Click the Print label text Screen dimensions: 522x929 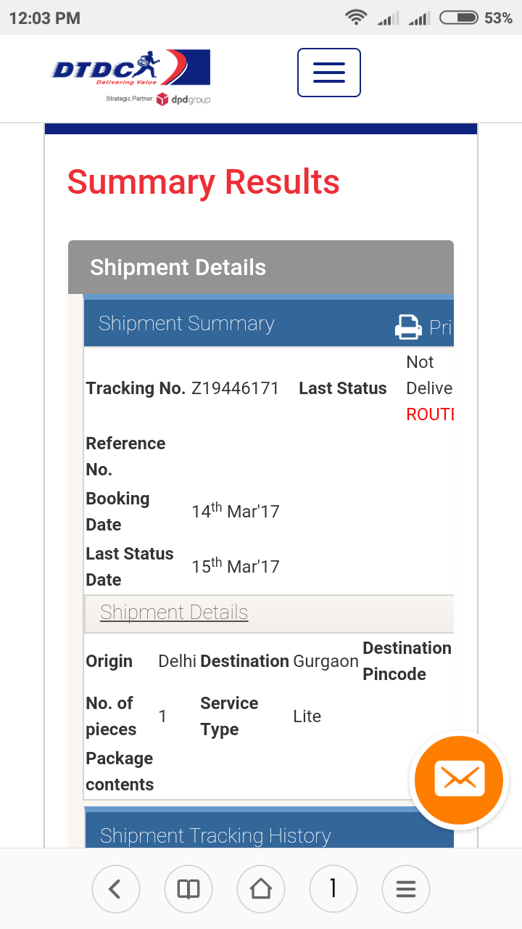pos(441,327)
